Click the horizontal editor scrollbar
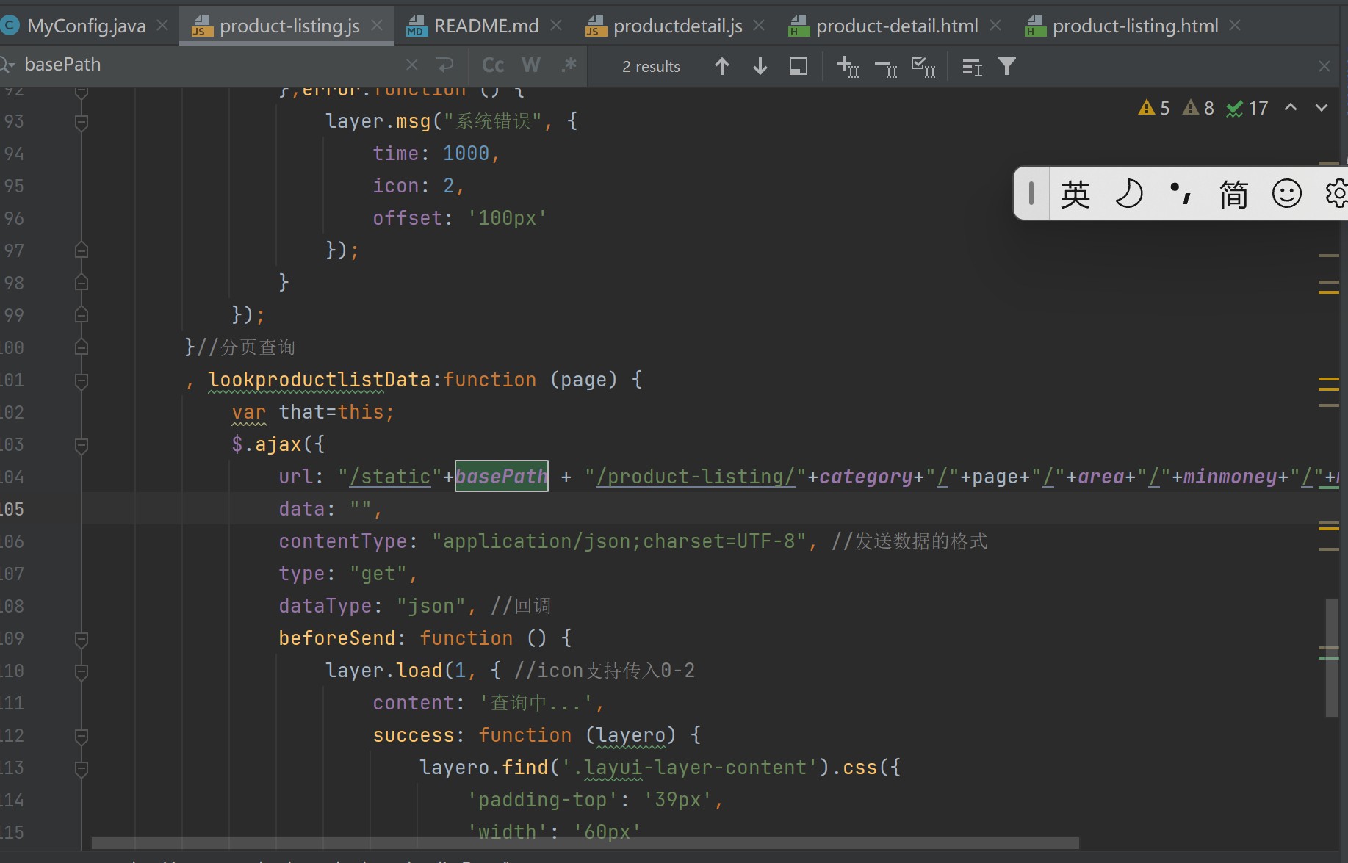 coord(585,842)
